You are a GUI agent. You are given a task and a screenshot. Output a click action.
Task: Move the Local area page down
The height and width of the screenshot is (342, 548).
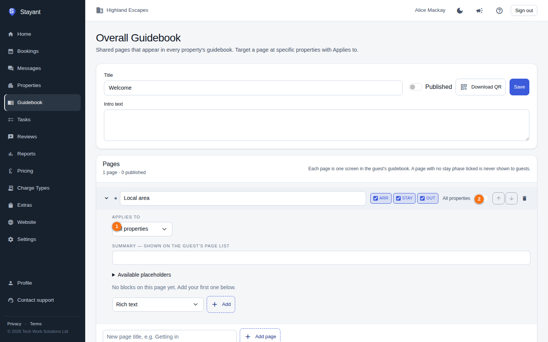pos(511,198)
